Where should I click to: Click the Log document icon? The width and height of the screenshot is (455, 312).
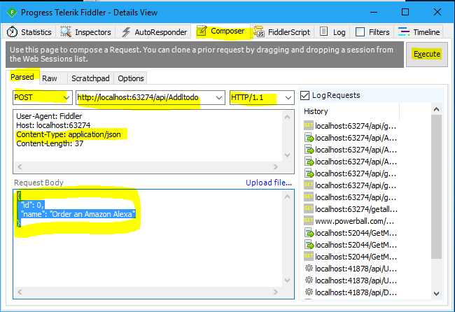coord(324,31)
